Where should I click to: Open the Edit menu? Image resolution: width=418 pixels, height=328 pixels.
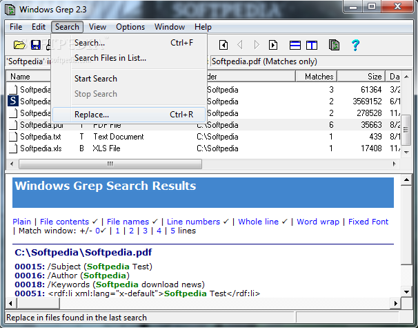coord(39,27)
